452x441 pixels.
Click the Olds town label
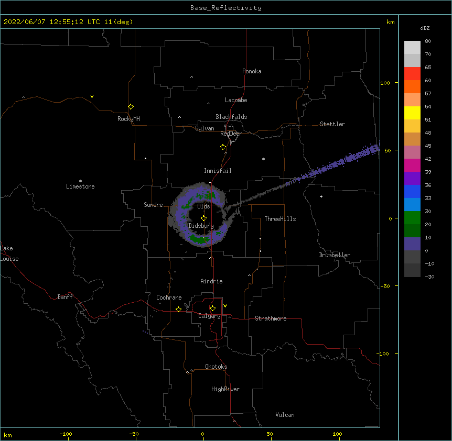point(203,206)
